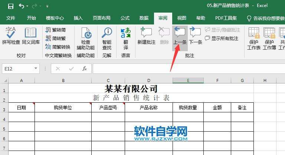The width and height of the screenshot is (285, 155).
Task: Convert Traditional to Simplified (繁转简)
Action: (58, 30)
